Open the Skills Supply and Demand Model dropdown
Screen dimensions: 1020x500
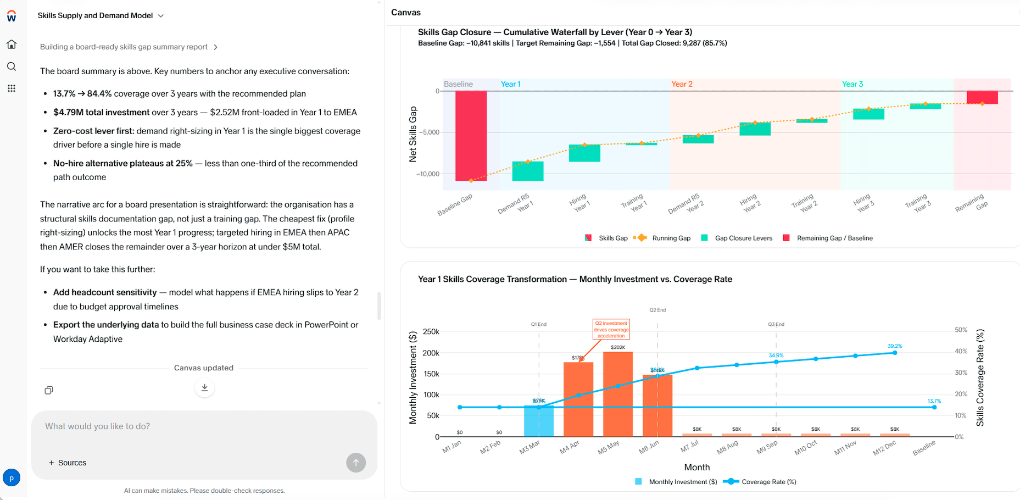[x=101, y=15]
